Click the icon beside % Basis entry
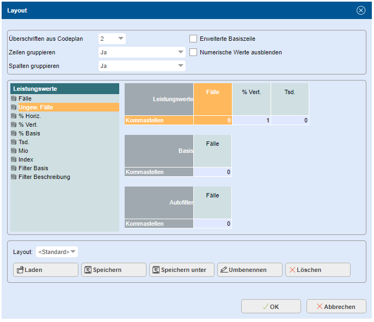 click(x=14, y=133)
